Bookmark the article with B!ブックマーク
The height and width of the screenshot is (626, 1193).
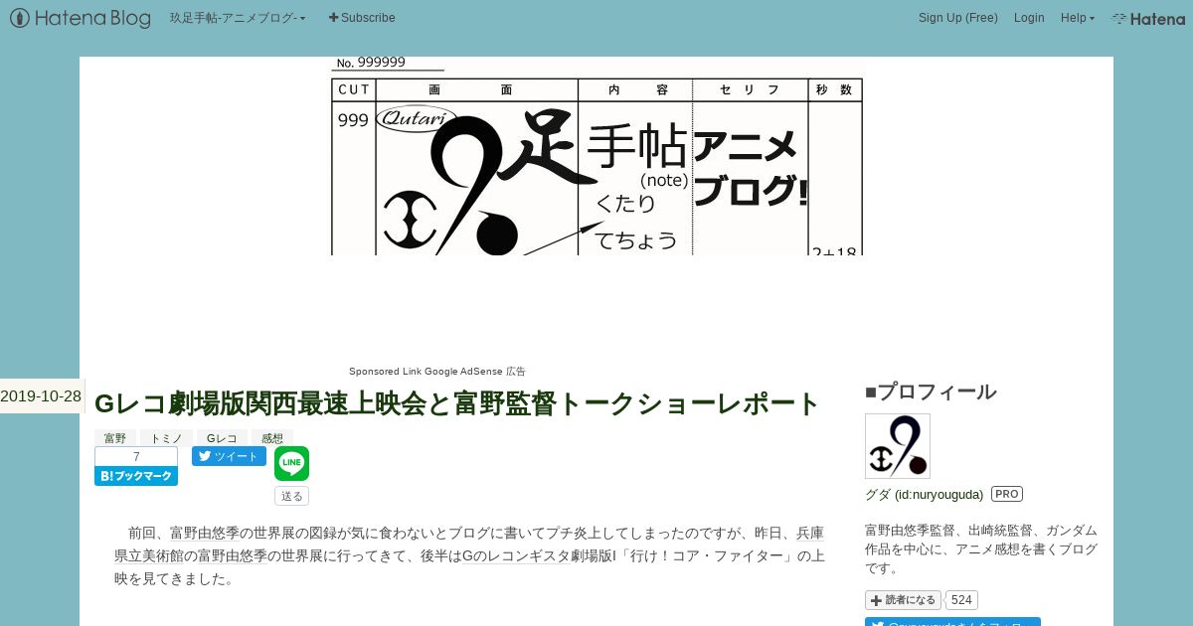tap(136, 476)
